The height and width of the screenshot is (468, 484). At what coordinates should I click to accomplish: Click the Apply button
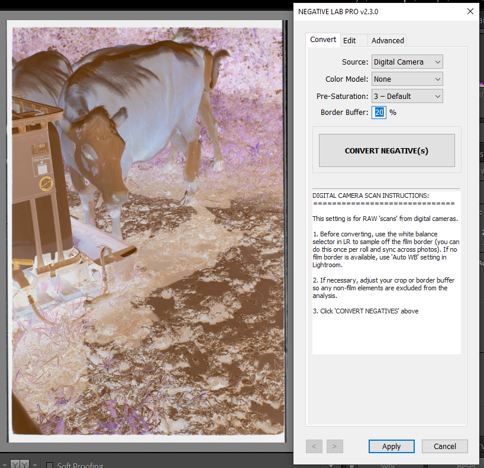[391, 446]
